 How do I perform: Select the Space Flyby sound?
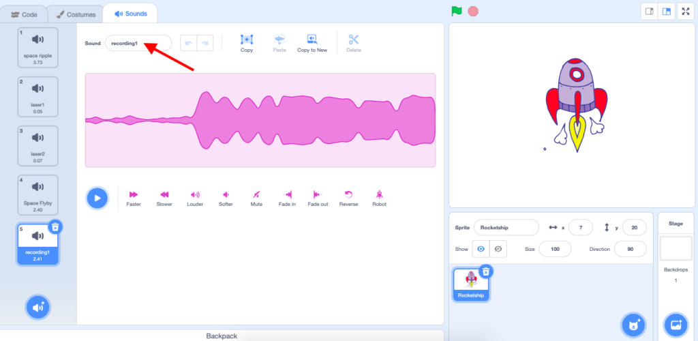(x=38, y=194)
